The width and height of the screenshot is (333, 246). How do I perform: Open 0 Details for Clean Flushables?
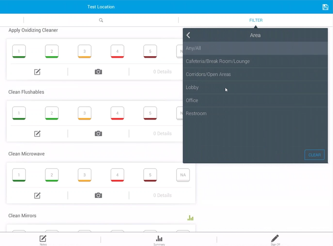point(163,133)
